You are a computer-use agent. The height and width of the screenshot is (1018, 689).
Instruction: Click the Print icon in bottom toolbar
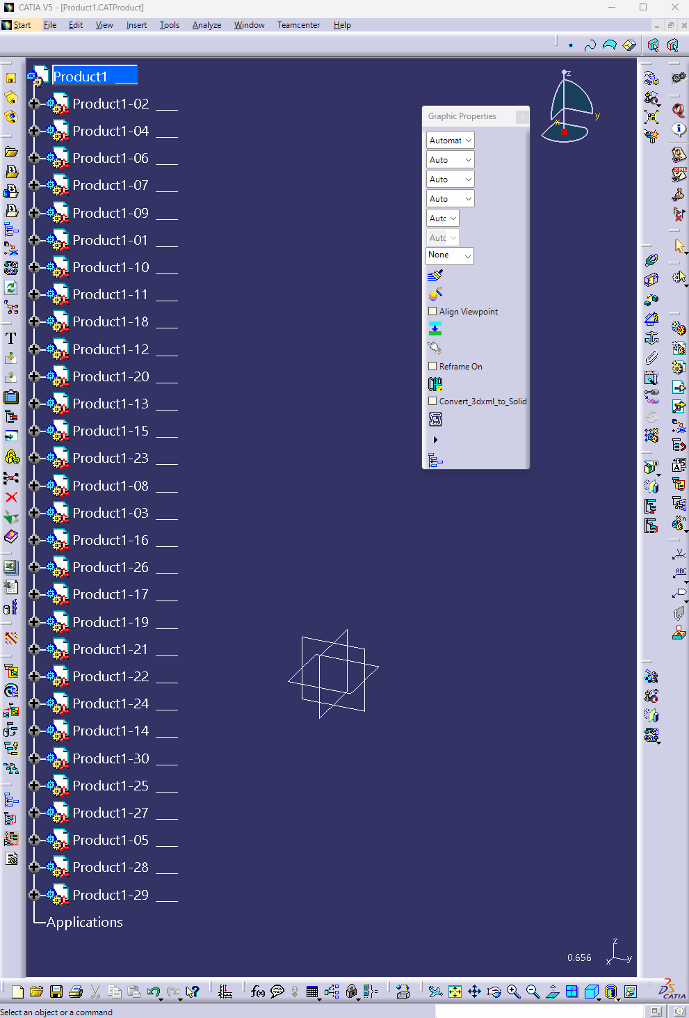[76, 992]
